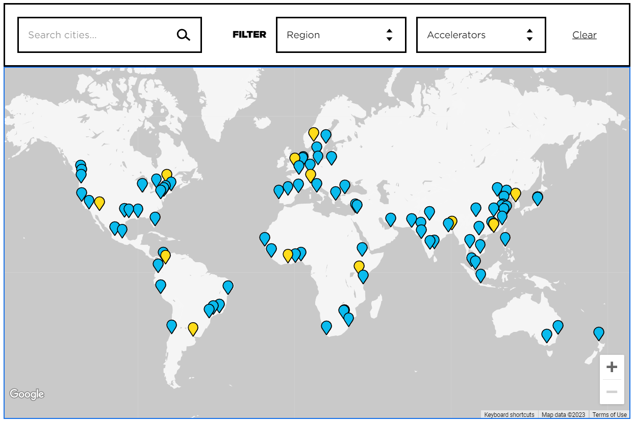Select the yellow pin in Argentina
This screenshot has height=421, width=635.
click(193, 328)
